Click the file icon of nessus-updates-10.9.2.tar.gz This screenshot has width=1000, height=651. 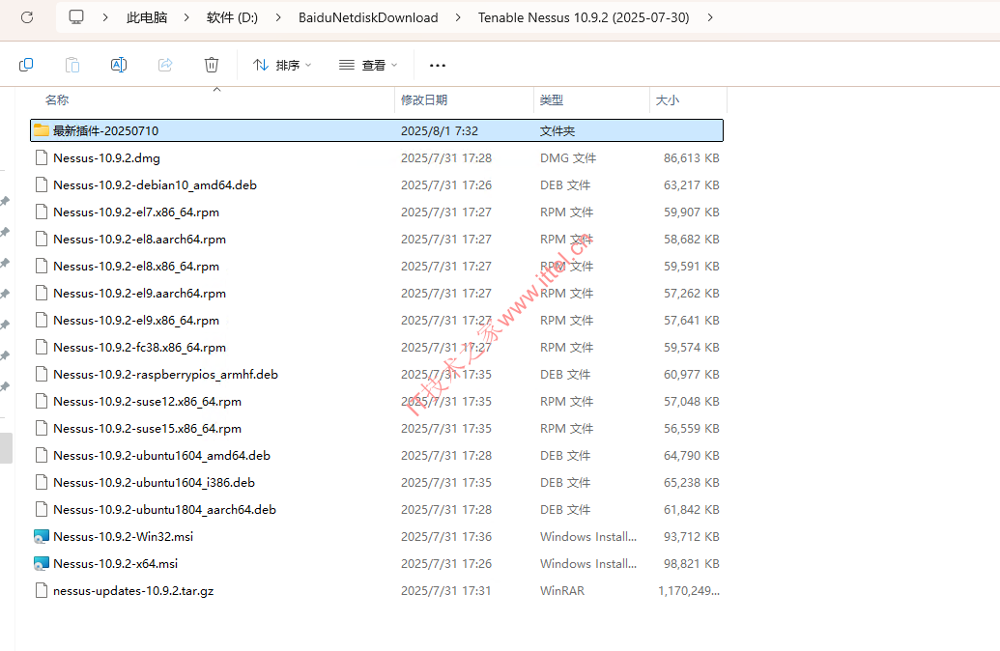point(42,591)
